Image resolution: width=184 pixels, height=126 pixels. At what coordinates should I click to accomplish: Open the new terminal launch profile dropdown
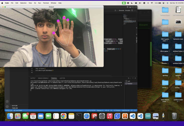(x=130, y=78)
